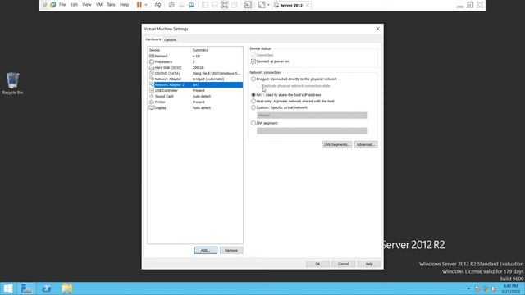Click the Take Snapshot clock icon
This screenshot has width=525, height=295.
click(171, 5)
